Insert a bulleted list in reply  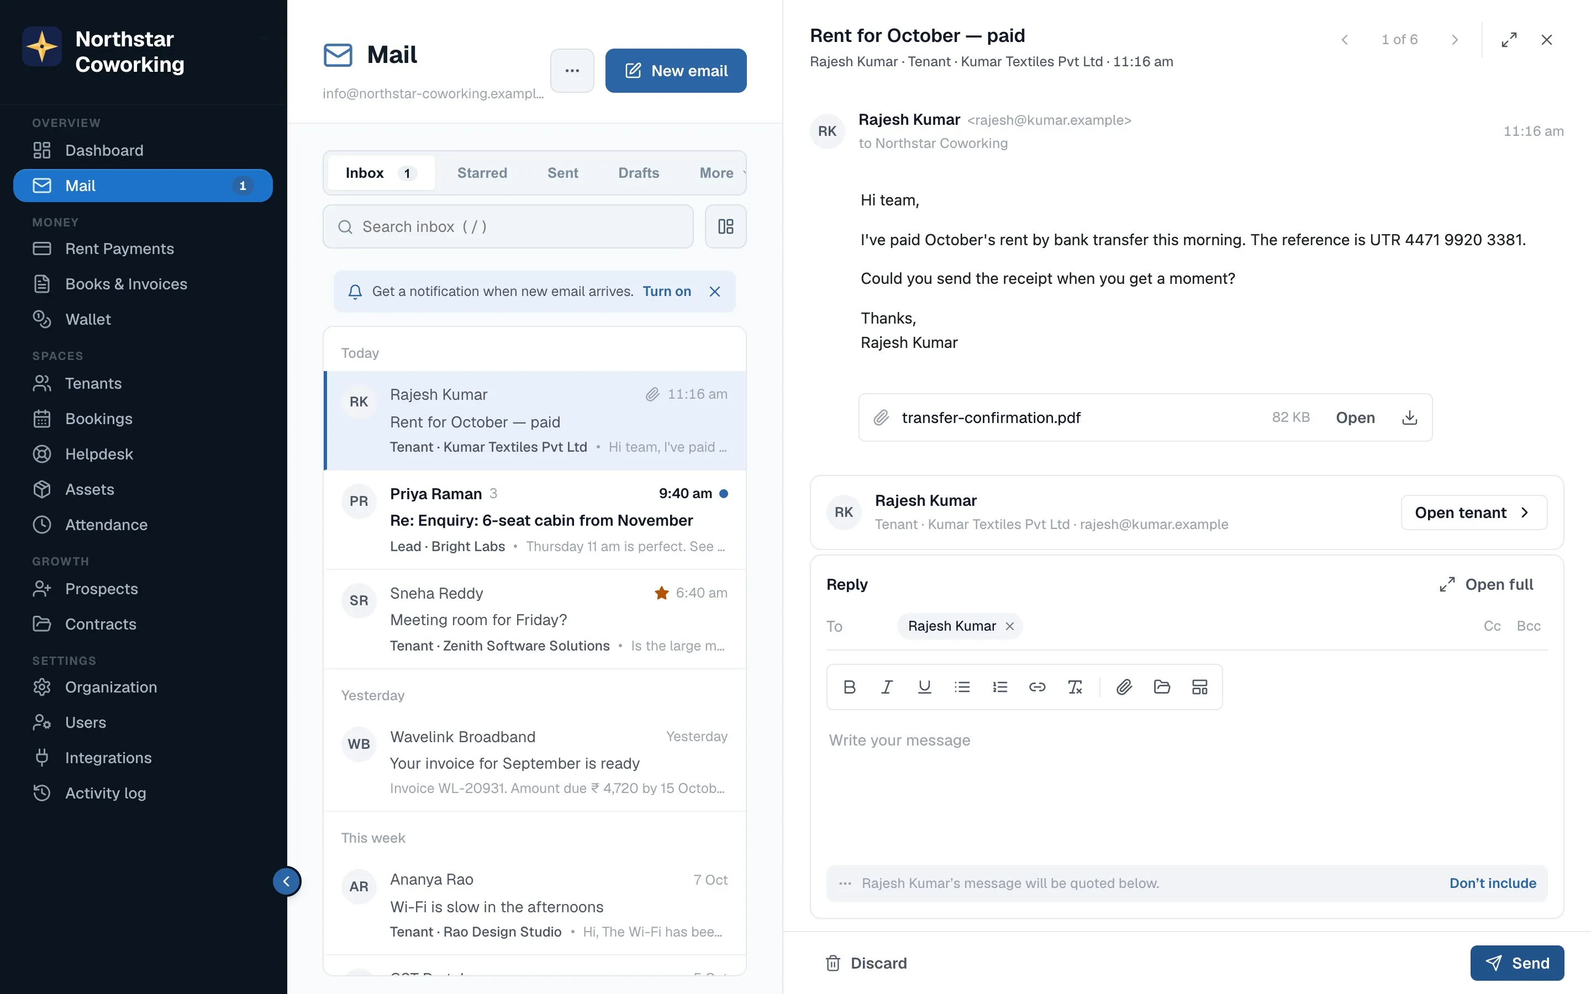tap(962, 687)
